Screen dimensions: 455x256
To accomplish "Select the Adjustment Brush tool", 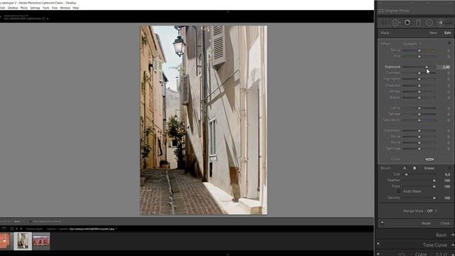I will pos(445,23).
